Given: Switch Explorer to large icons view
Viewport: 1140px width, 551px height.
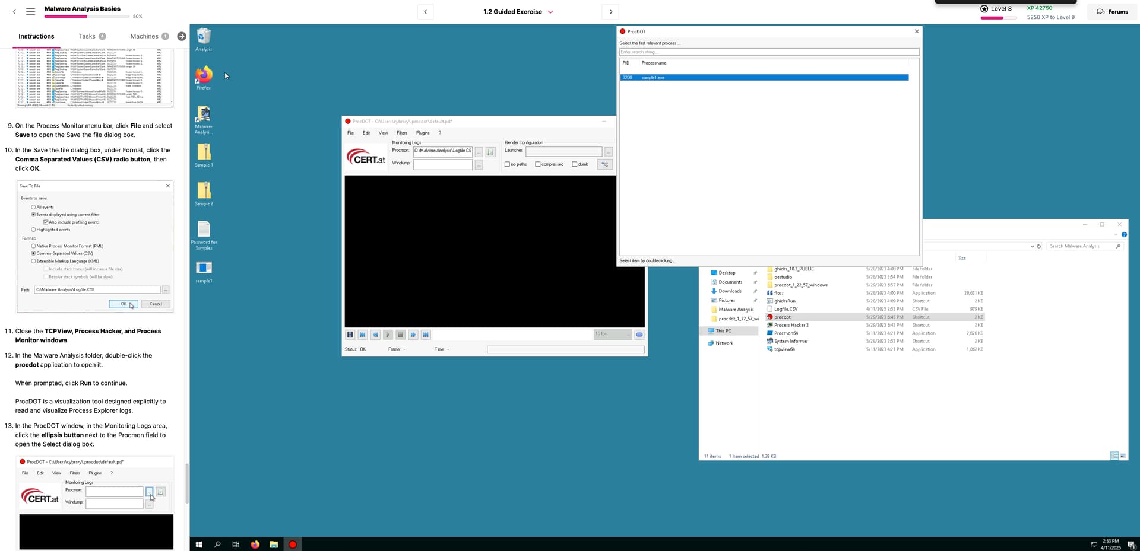Looking at the screenshot, I should (1122, 456).
